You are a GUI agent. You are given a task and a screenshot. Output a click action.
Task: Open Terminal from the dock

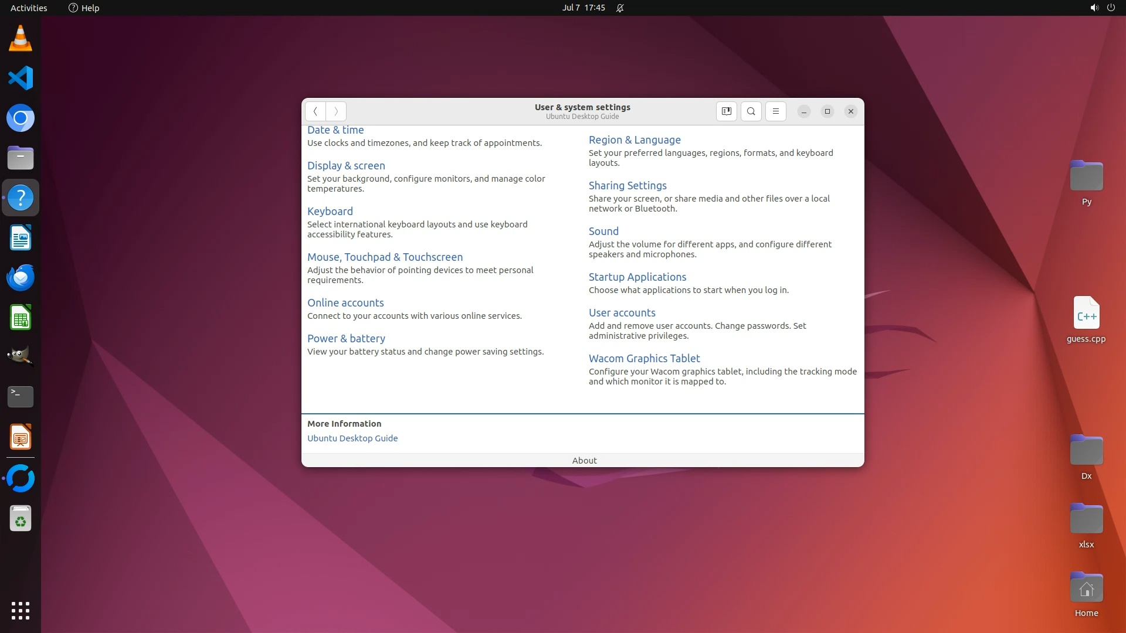(x=21, y=397)
